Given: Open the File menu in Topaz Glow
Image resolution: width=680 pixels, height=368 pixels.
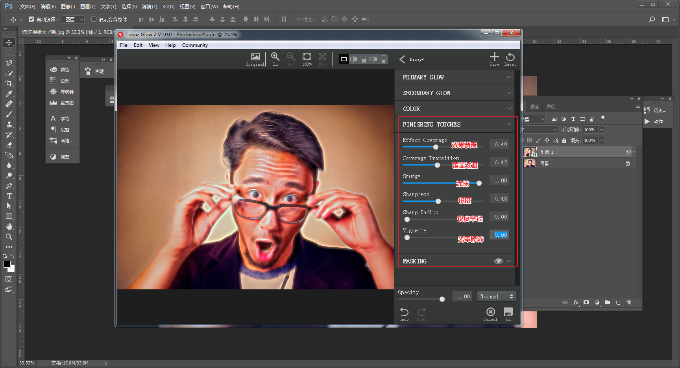Looking at the screenshot, I should 124,45.
